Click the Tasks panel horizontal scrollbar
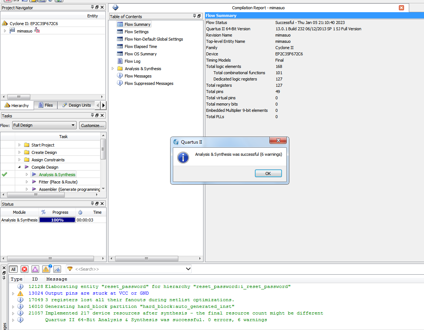The image size is (424, 330). click(x=36, y=195)
